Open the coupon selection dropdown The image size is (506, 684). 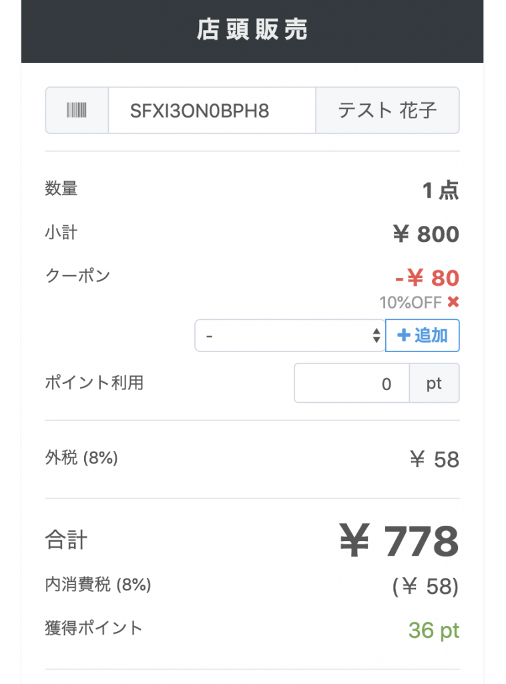(290, 335)
